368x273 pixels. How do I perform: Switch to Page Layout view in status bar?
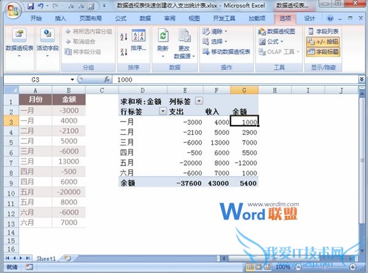[x=259, y=267]
